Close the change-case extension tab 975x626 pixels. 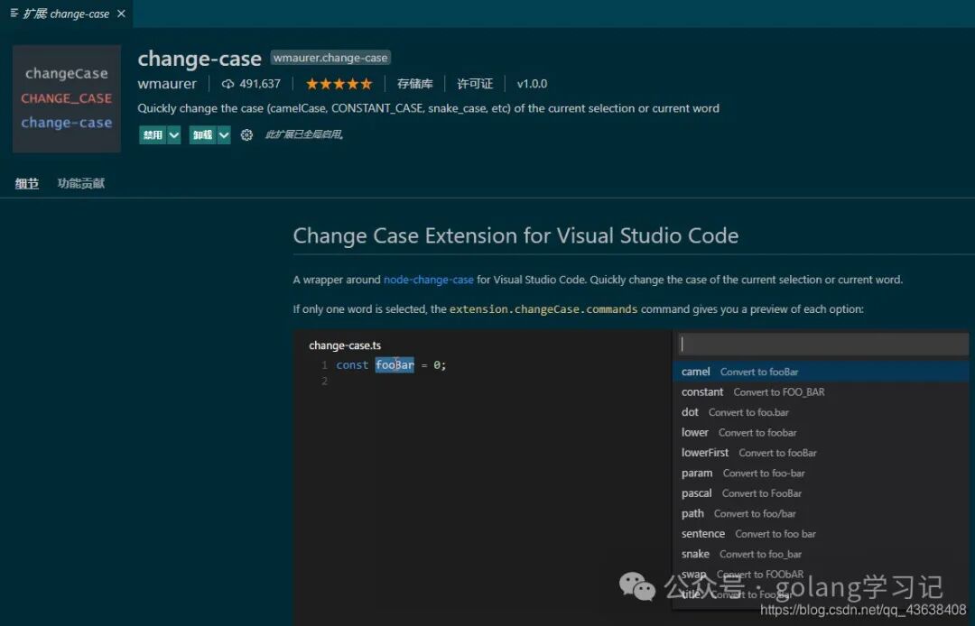coord(121,14)
